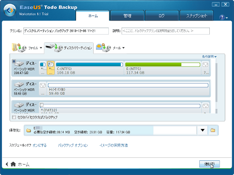Toggle the first disk select-all checkbox
Image resolution: width=234 pixels, height=175 pixels.
14,61
